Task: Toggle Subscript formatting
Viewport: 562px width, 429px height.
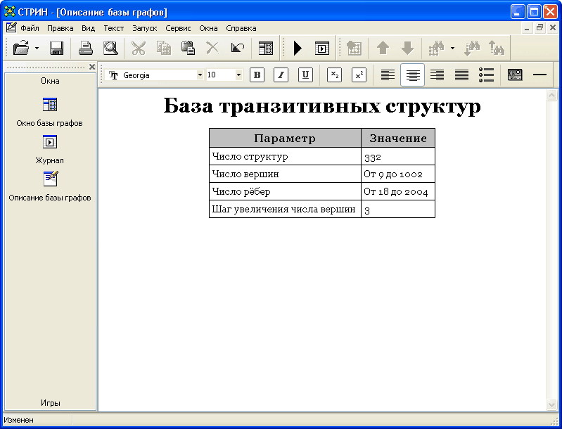Action: pos(334,75)
